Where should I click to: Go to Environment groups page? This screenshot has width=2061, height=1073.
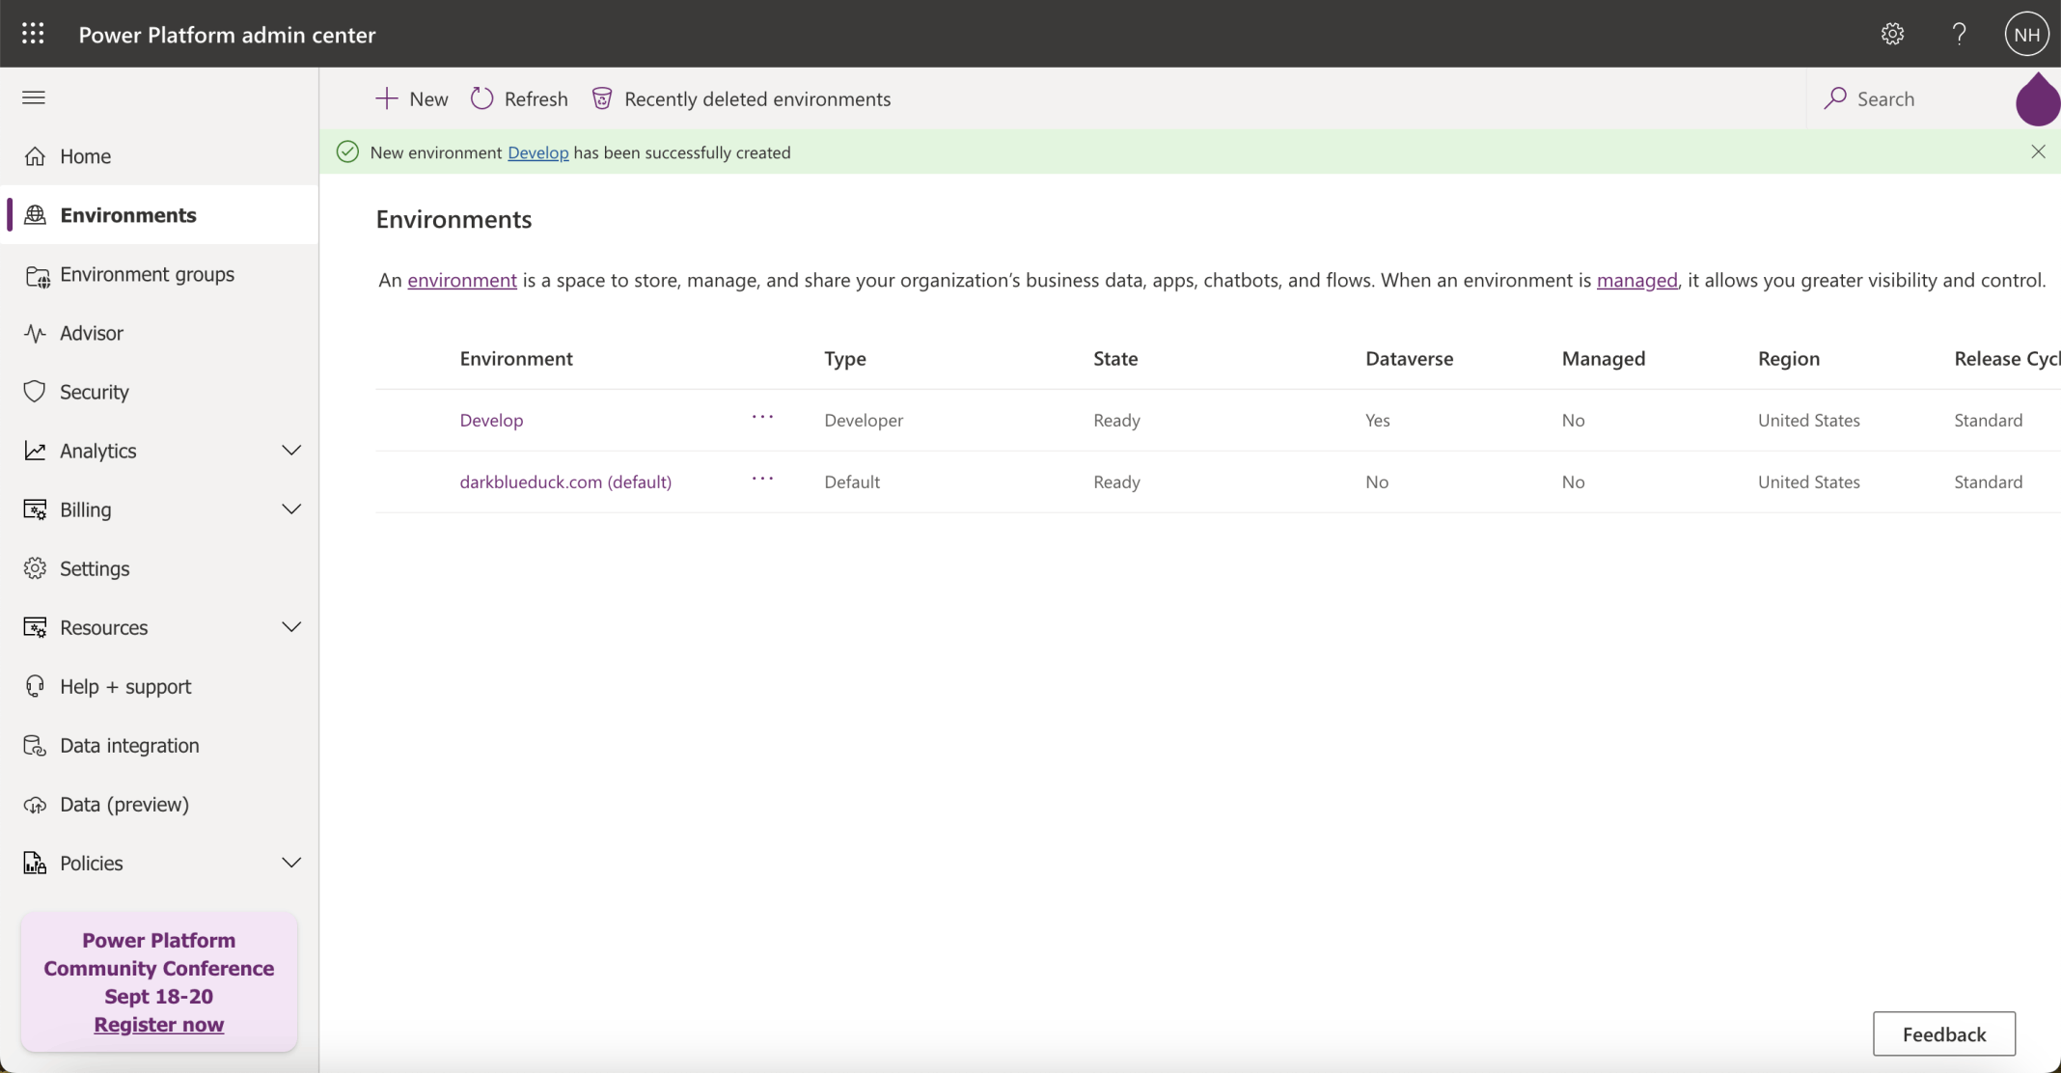point(147,274)
